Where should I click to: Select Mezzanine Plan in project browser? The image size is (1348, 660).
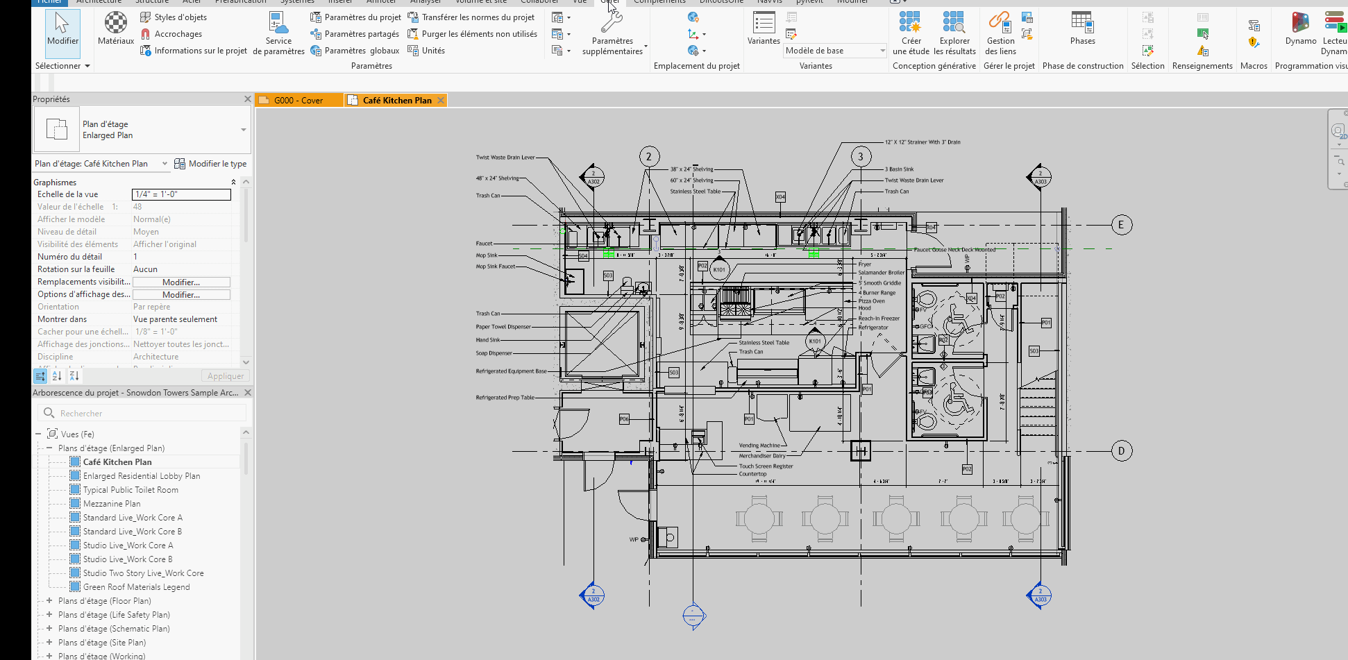click(112, 504)
